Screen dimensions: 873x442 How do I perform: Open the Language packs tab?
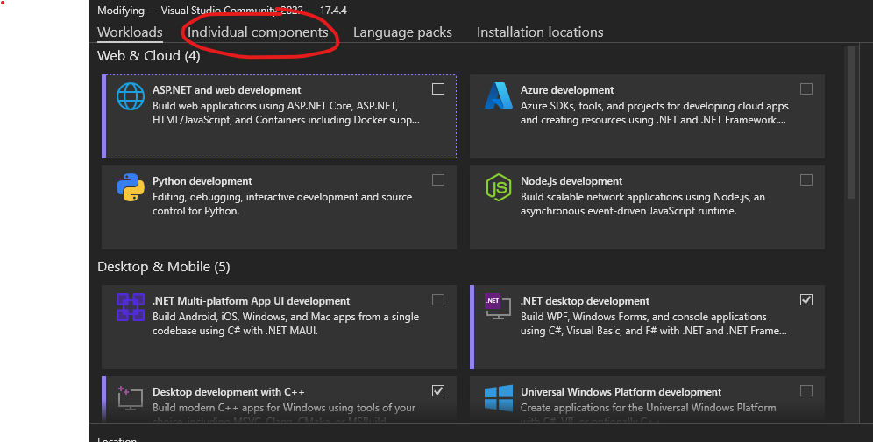click(x=402, y=32)
